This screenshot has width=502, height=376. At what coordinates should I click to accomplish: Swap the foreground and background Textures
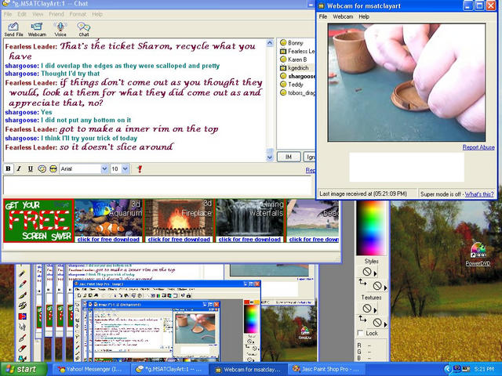362,319
